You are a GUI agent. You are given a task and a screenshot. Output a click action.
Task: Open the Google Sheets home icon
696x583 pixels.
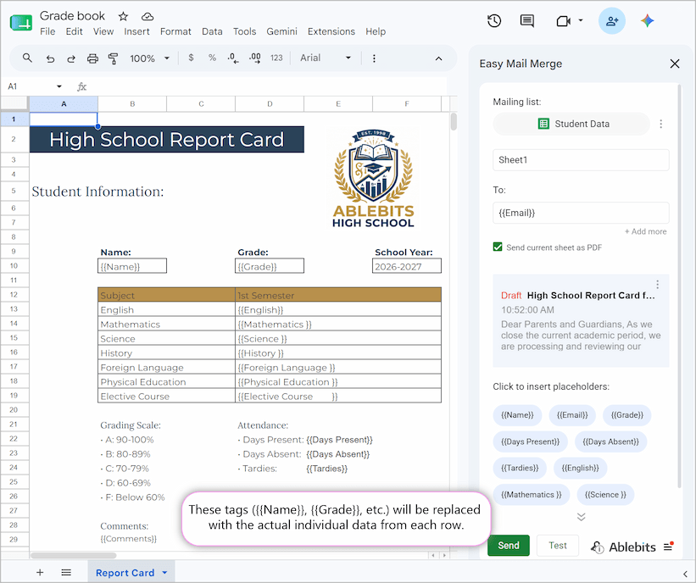click(x=21, y=22)
